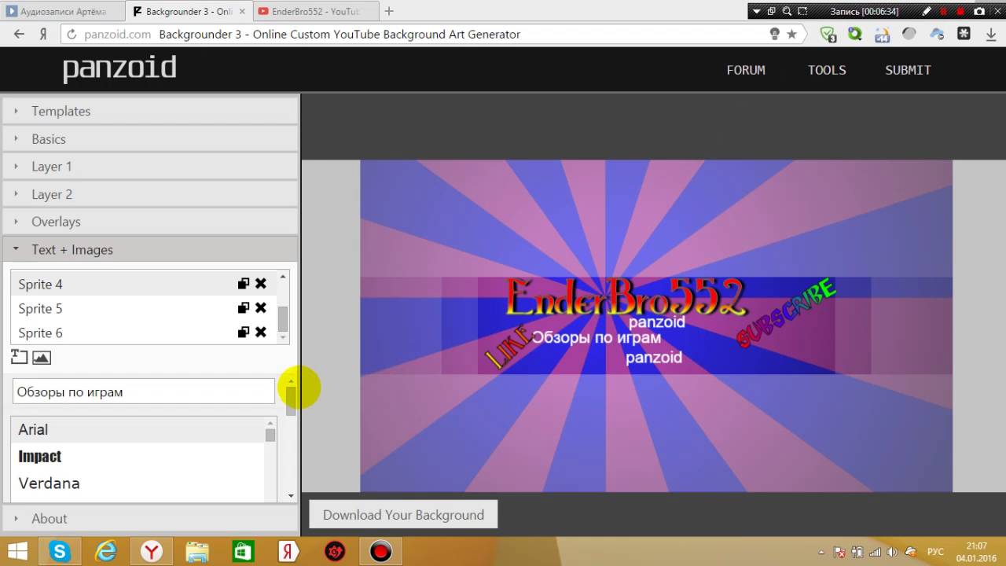Open Windows Store from the taskbar
Viewport: 1006px width, 566px height.
pyautogui.click(x=243, y=551)
